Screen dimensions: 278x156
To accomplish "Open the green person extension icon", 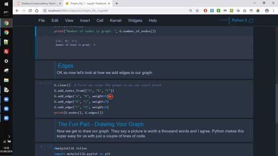I will 218,10.
